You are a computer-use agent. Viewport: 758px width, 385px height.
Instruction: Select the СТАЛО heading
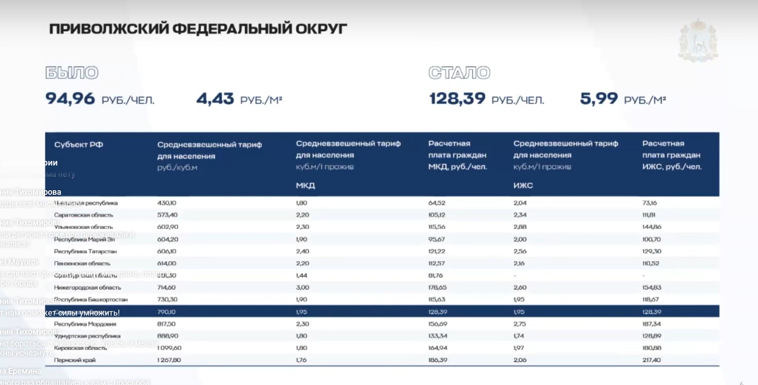(x=459, y=73)
